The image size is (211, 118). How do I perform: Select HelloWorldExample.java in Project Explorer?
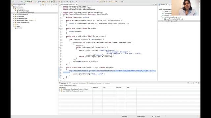coord(27,12)
